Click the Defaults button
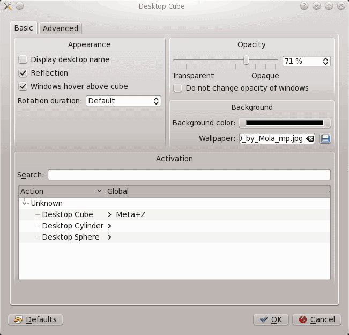This screenshot has height=335, width=349. click(x=35, y=319)
